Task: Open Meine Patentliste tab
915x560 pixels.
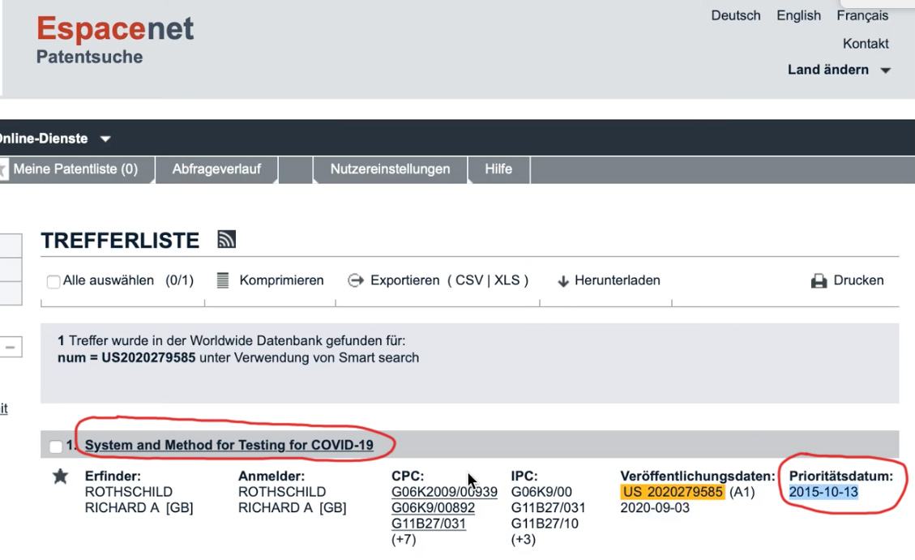Action: tap(75, 169)
